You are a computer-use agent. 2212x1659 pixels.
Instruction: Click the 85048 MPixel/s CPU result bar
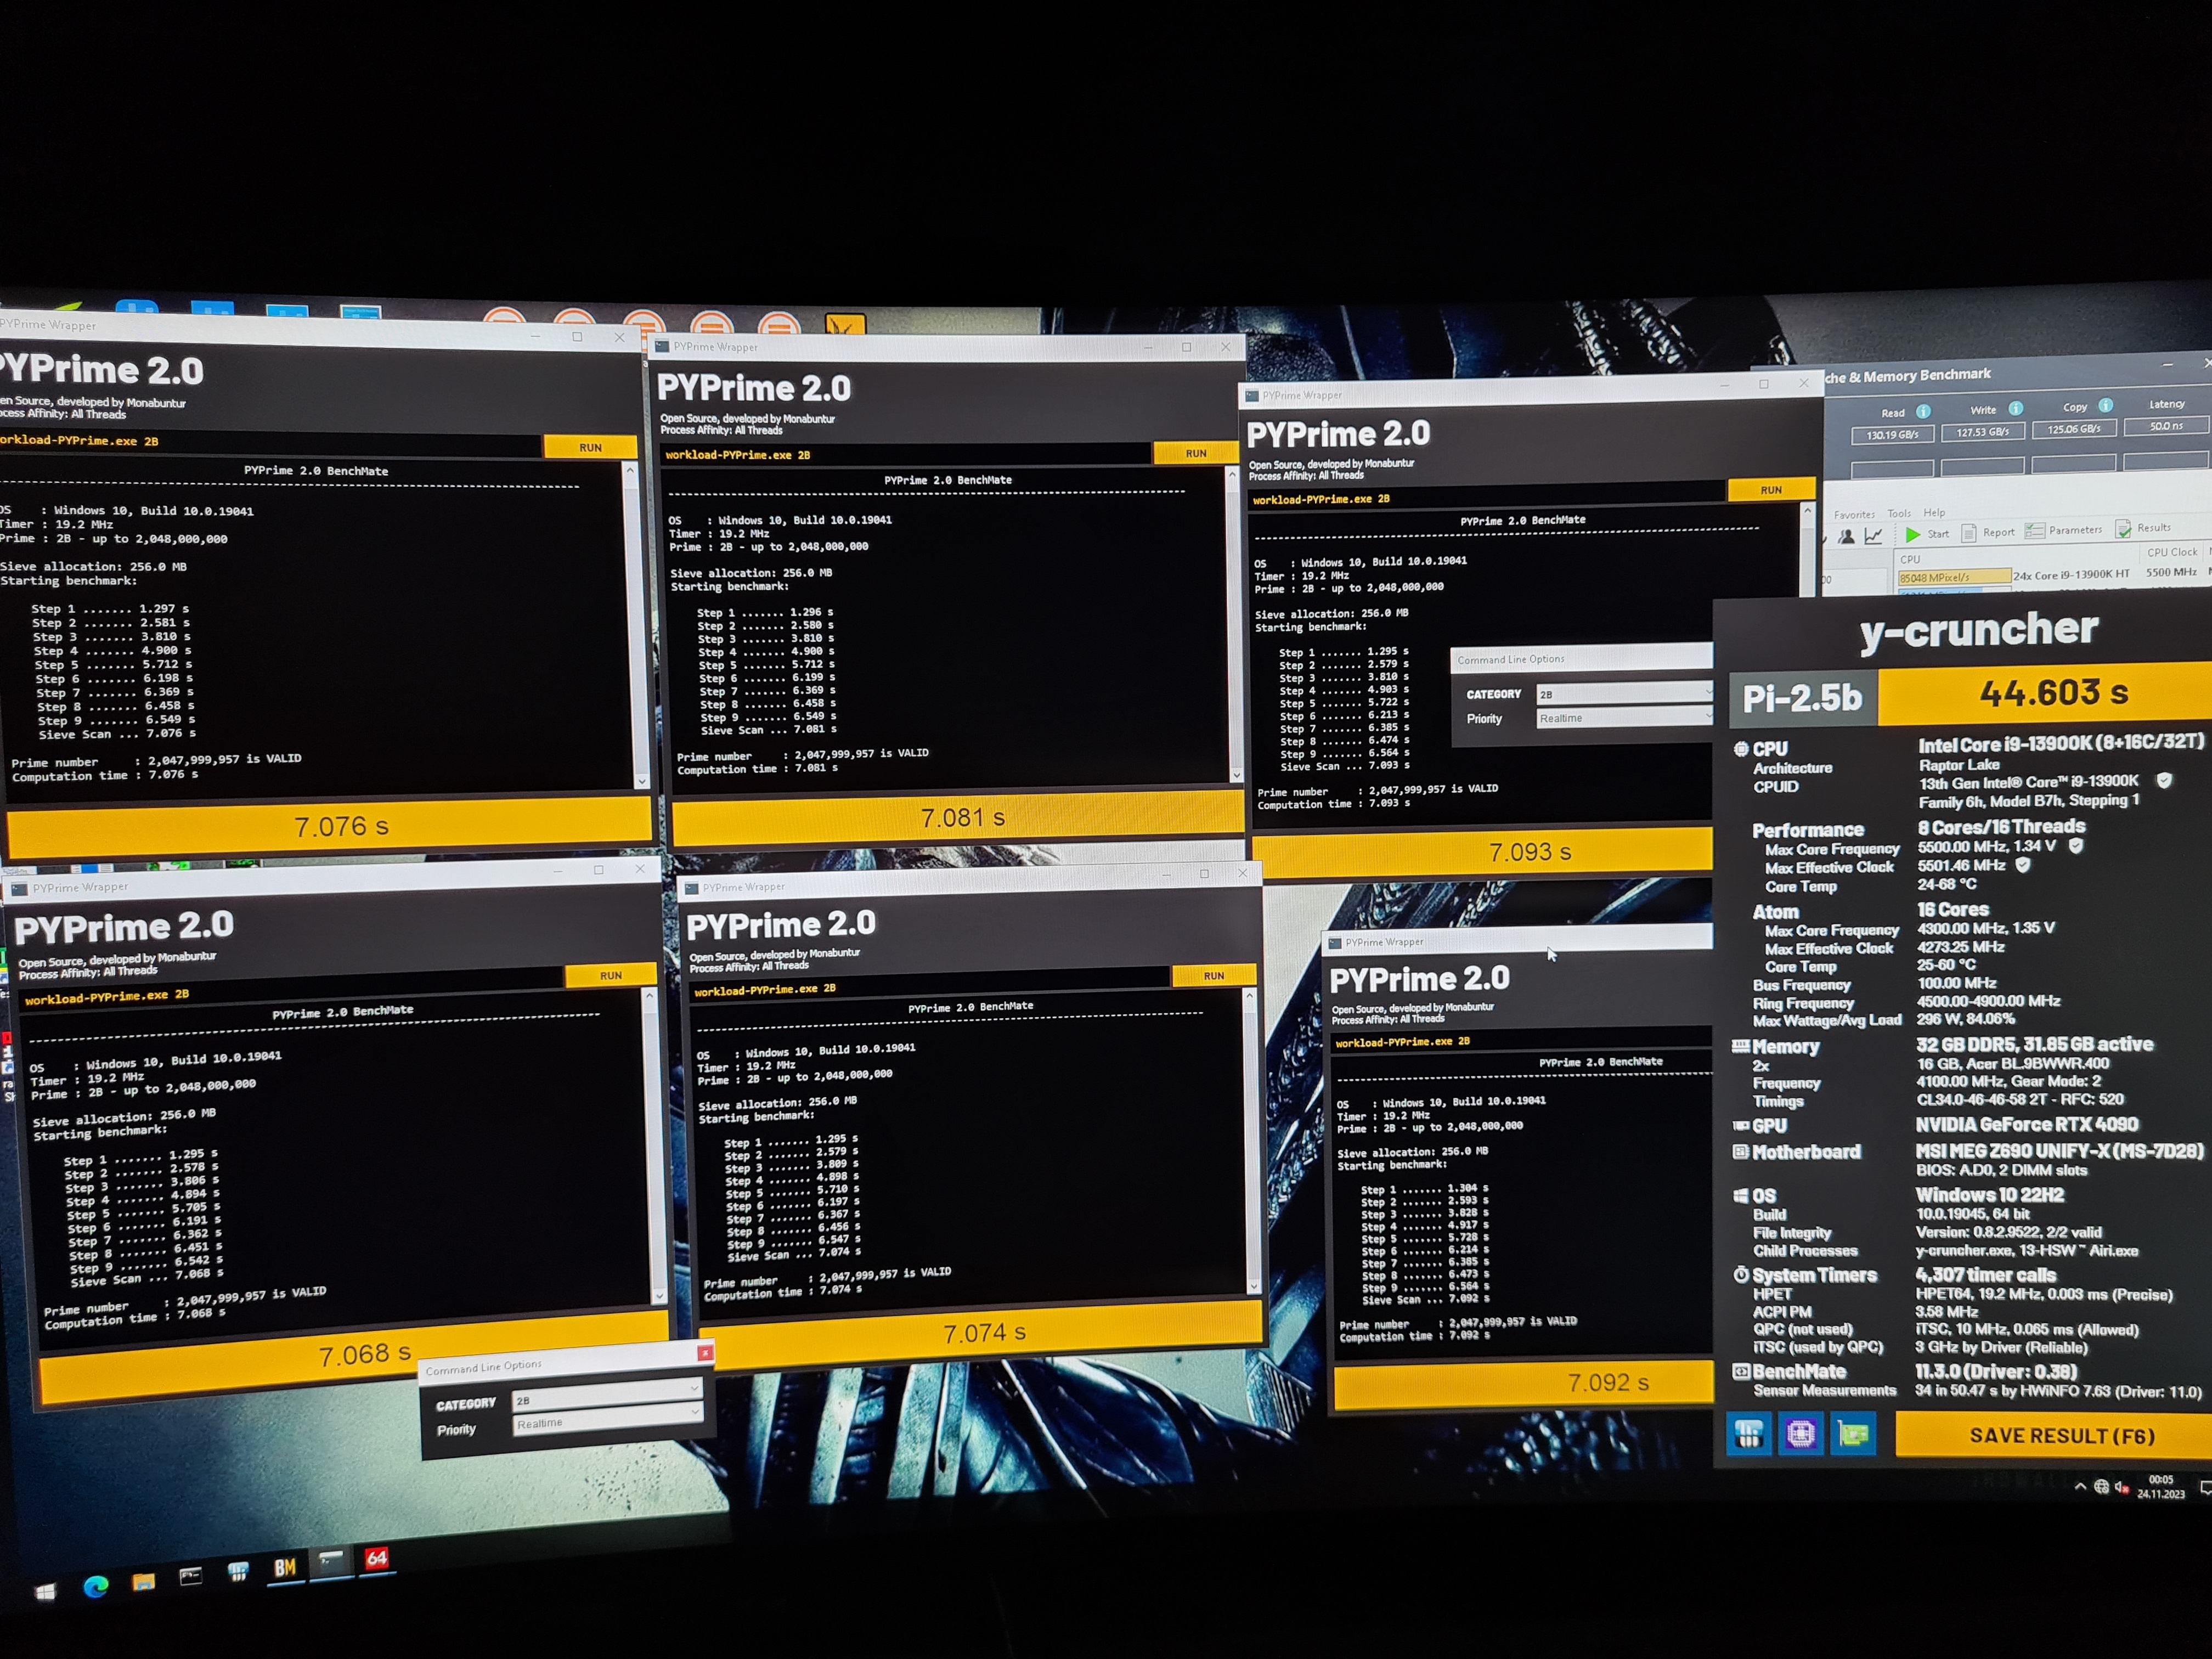[1954, 577]
